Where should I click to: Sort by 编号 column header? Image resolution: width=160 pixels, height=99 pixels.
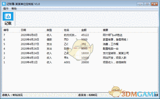11,30
